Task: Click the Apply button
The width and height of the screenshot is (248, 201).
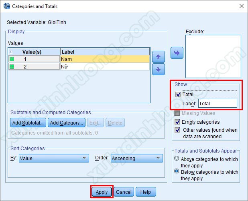Action: (102, 192)
